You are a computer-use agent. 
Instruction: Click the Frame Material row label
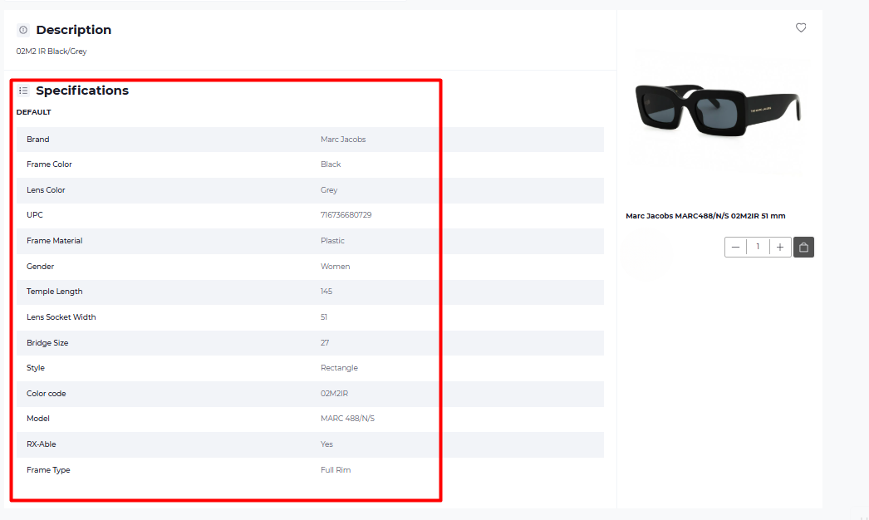tap(54, 241)
